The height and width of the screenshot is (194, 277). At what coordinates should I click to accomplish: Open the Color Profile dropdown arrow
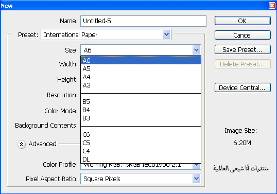click(x=197, y=166)
